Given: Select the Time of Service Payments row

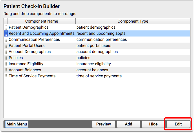Looking at the screenshot, I should point(97,76).
